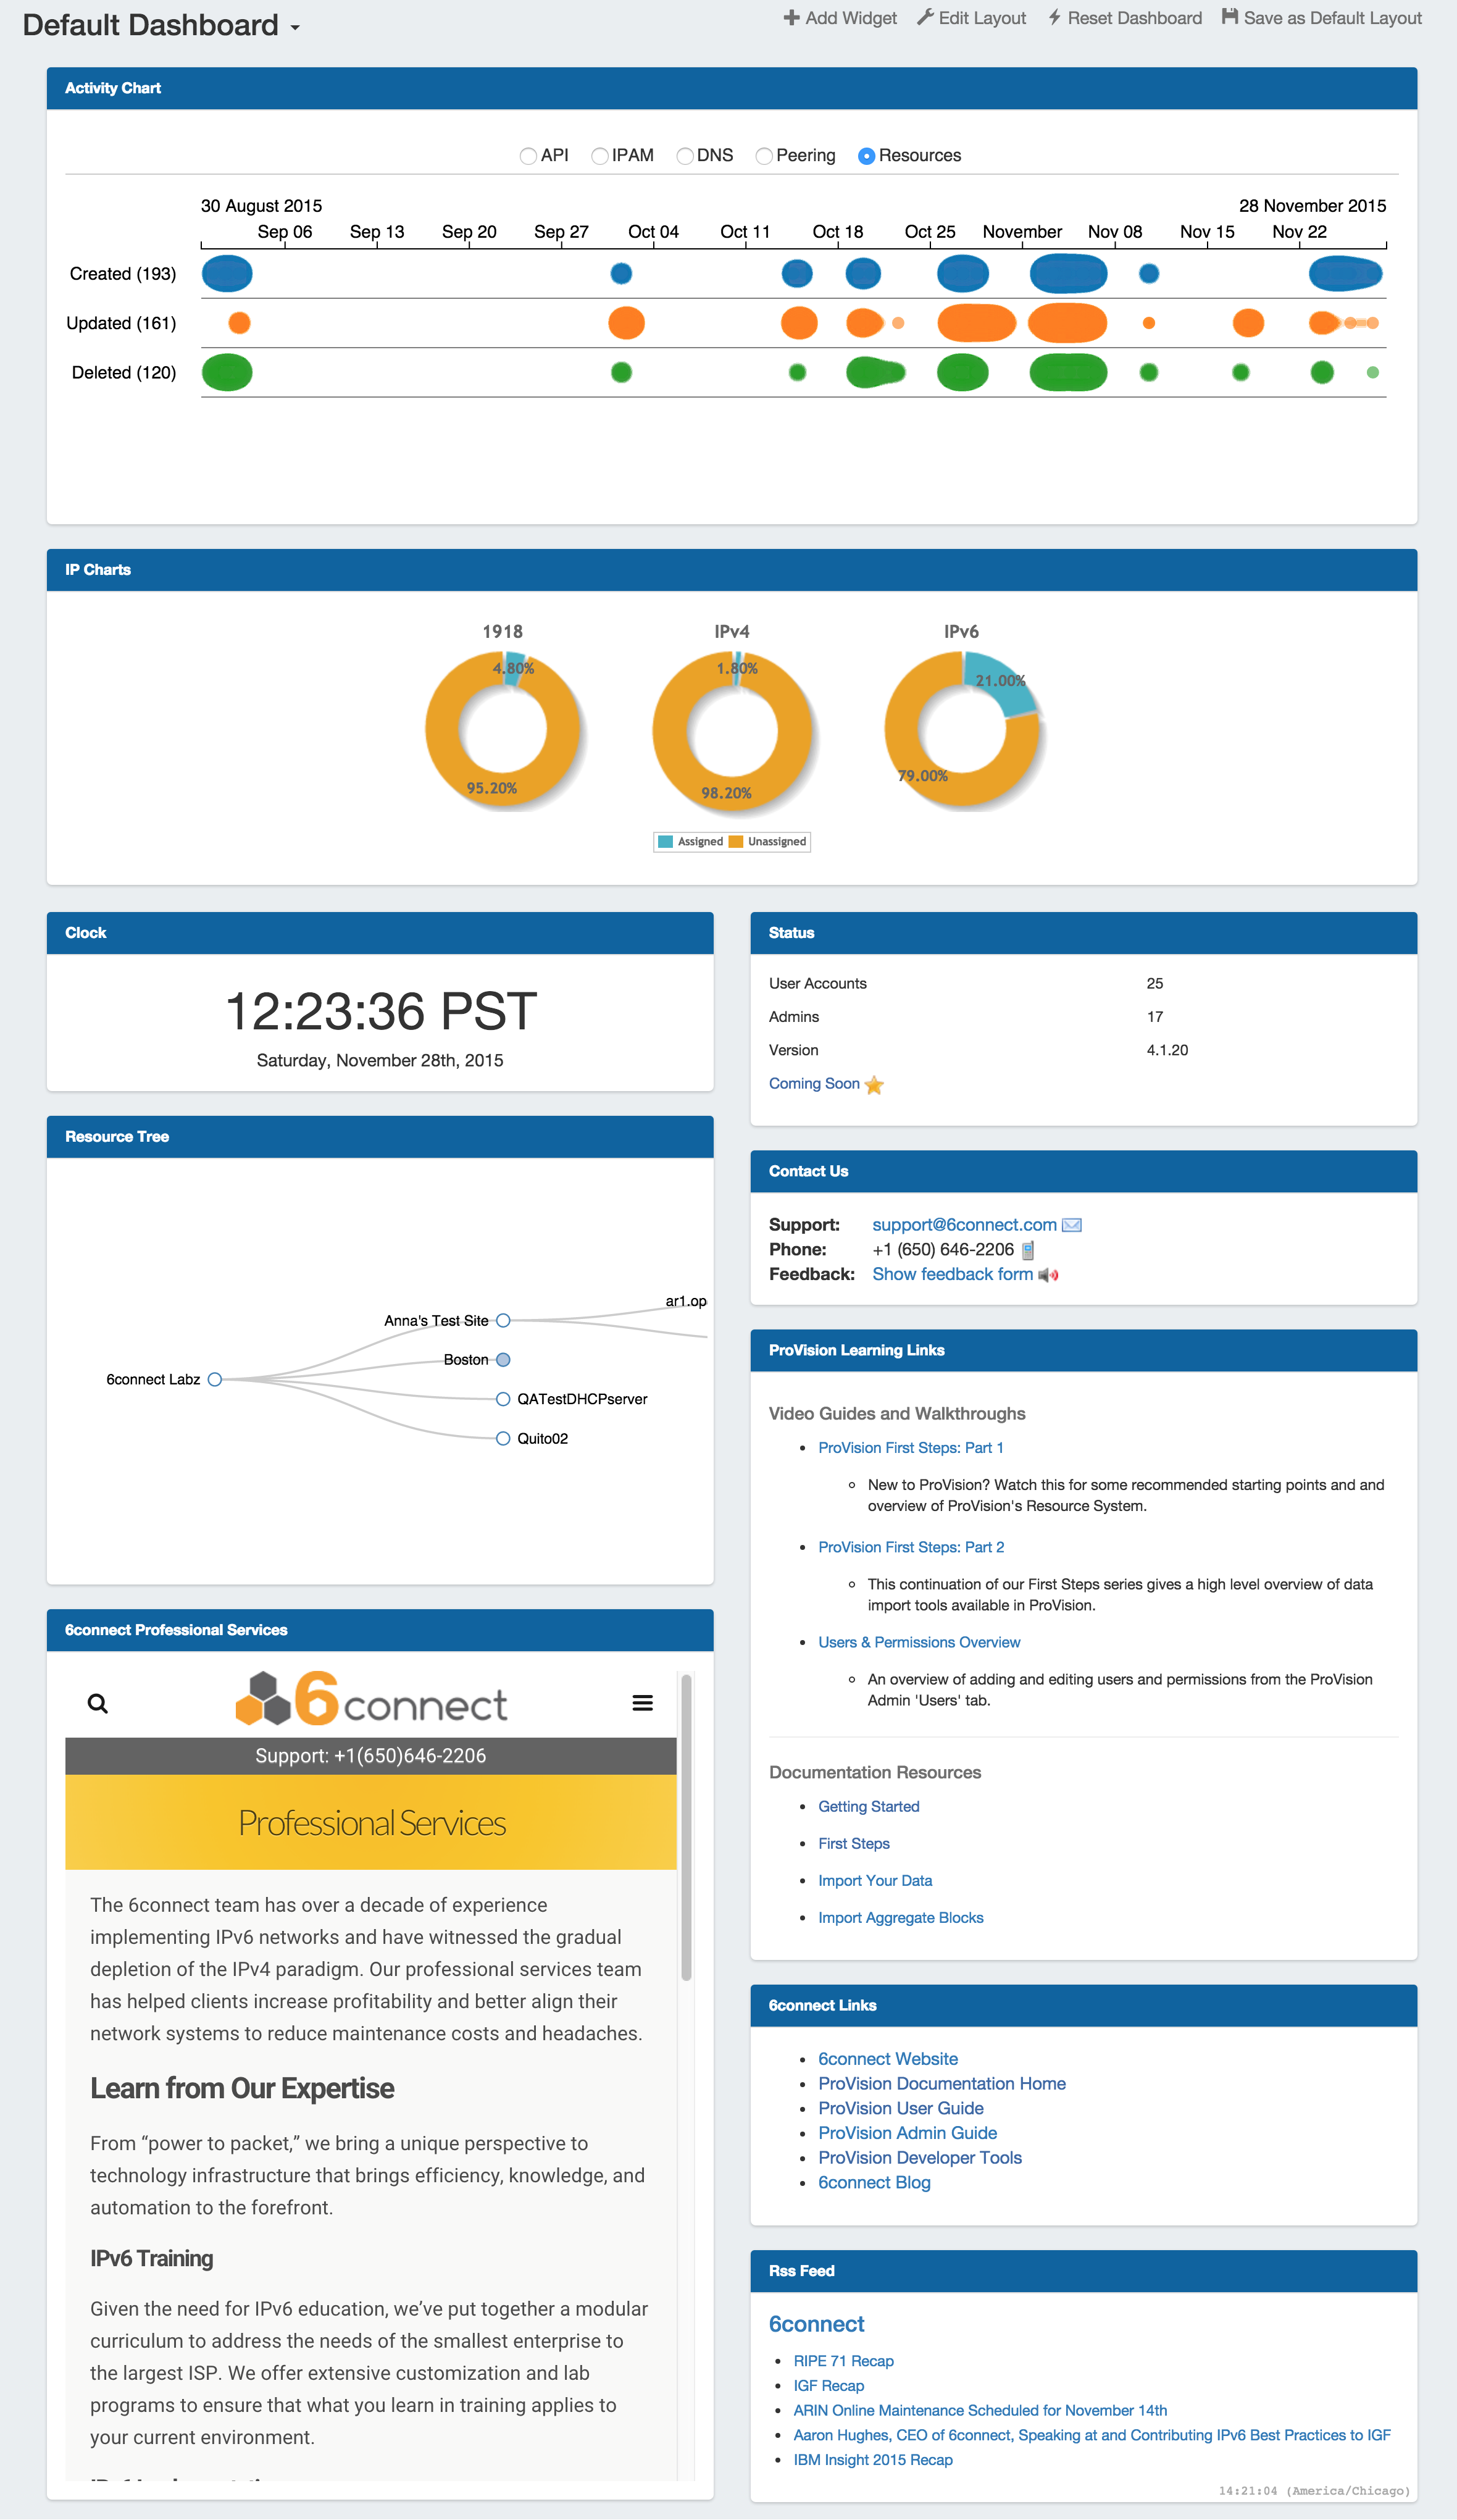Open the hamburger menu in 6connect panel

[x=643, y=1703]
